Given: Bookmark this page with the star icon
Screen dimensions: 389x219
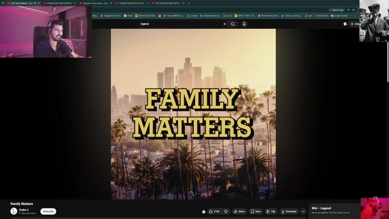Looking at the screenshot, I should tap(353, 10).
